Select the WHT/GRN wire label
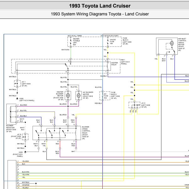189x189 pixels. coord(65,50)
